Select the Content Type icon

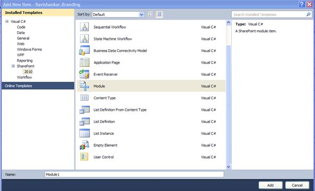(85, 98)
